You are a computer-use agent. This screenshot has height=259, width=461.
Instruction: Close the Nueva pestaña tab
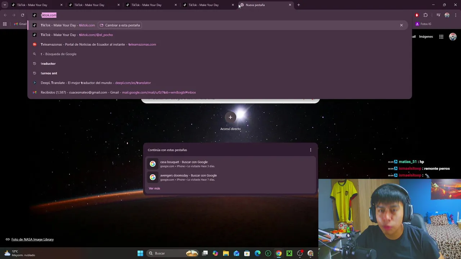(290, 5)
